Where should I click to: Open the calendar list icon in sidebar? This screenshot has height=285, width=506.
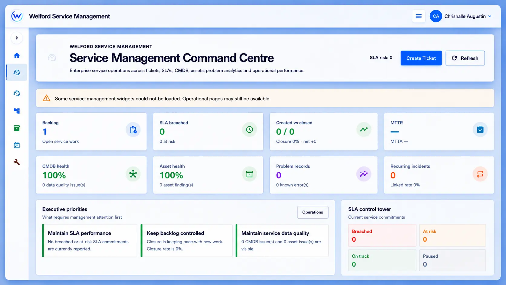[x=17, y=145]
